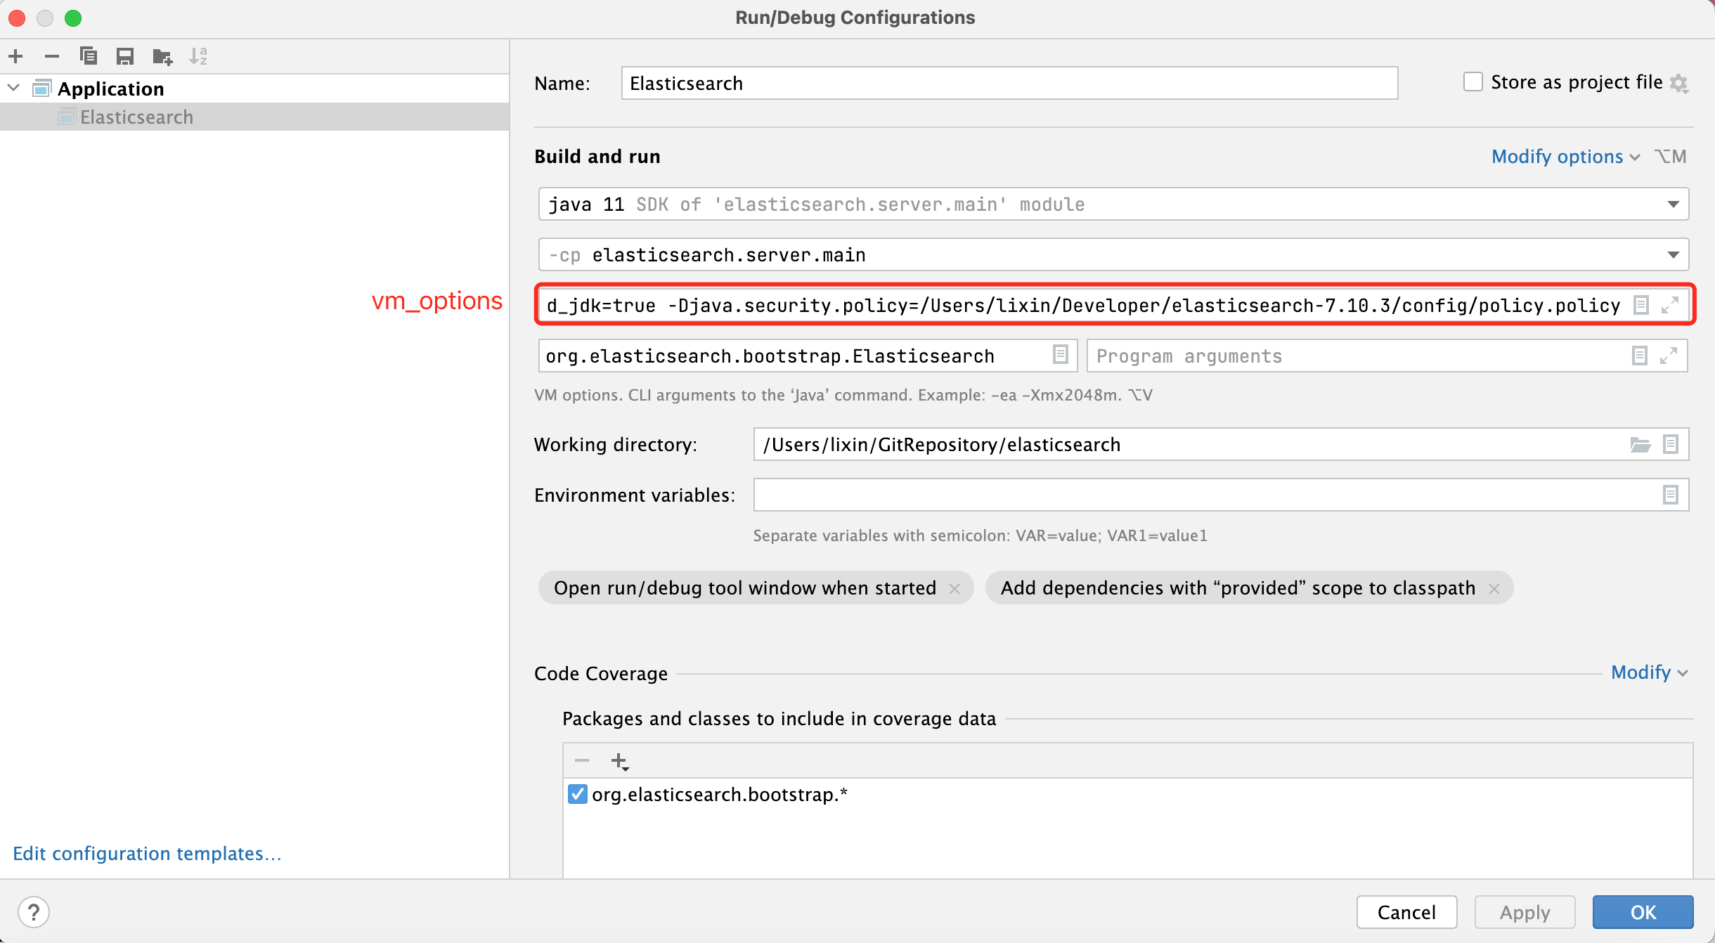Viewport: 1715px width, 943px height.
Task: Insert macro in Program arguments field
Action: [1640, 356]
